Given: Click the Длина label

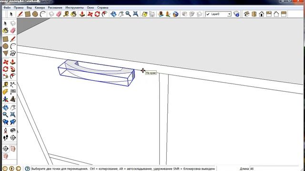Looking at the screenshot, I should click(244, 169).
